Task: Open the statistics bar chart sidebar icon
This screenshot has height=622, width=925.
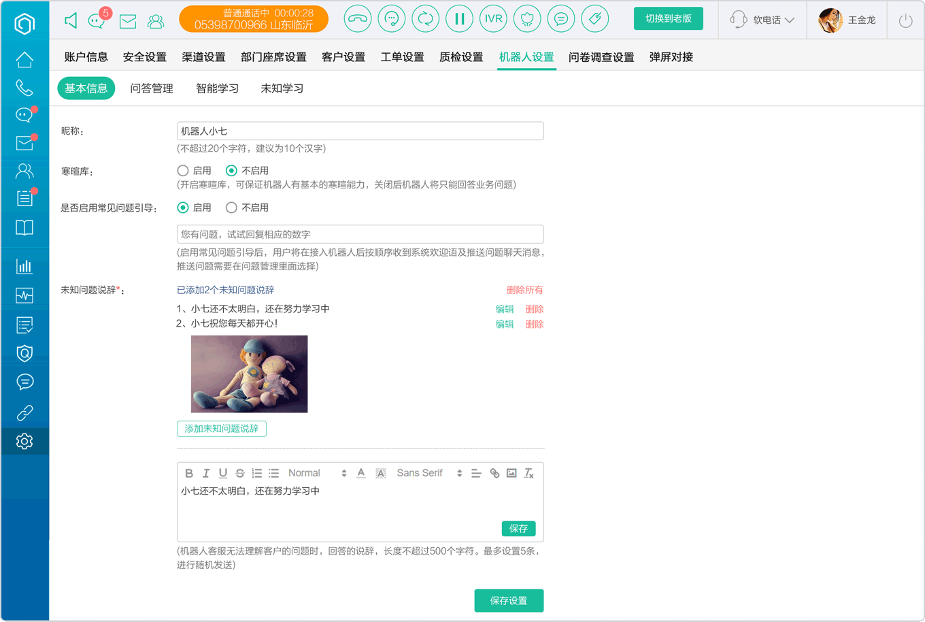Action: pyautogui.click(x=24, y=266)
